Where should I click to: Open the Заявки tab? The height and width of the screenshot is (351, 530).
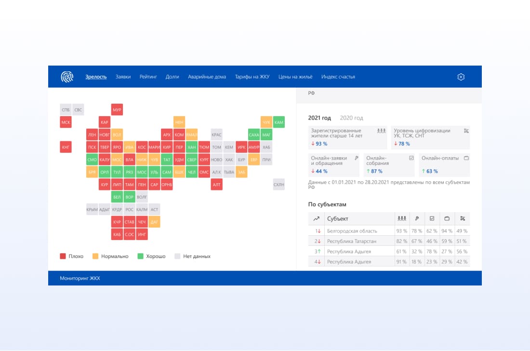123,77
